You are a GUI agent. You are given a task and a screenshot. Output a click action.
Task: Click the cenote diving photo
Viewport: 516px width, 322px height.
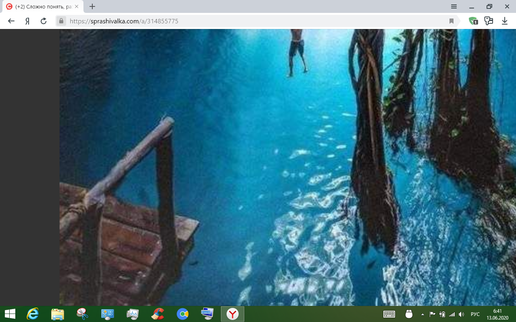click(288, 167)
